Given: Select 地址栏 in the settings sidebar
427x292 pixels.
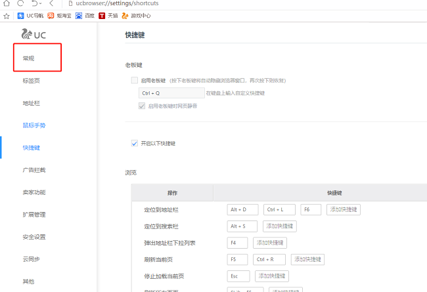Looking at the screenshot, I should pos(31,103).
